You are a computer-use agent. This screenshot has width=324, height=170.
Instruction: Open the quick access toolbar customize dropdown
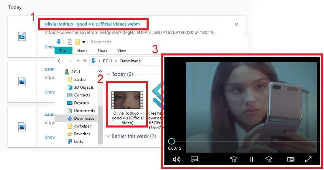click(x=84, y=42)
